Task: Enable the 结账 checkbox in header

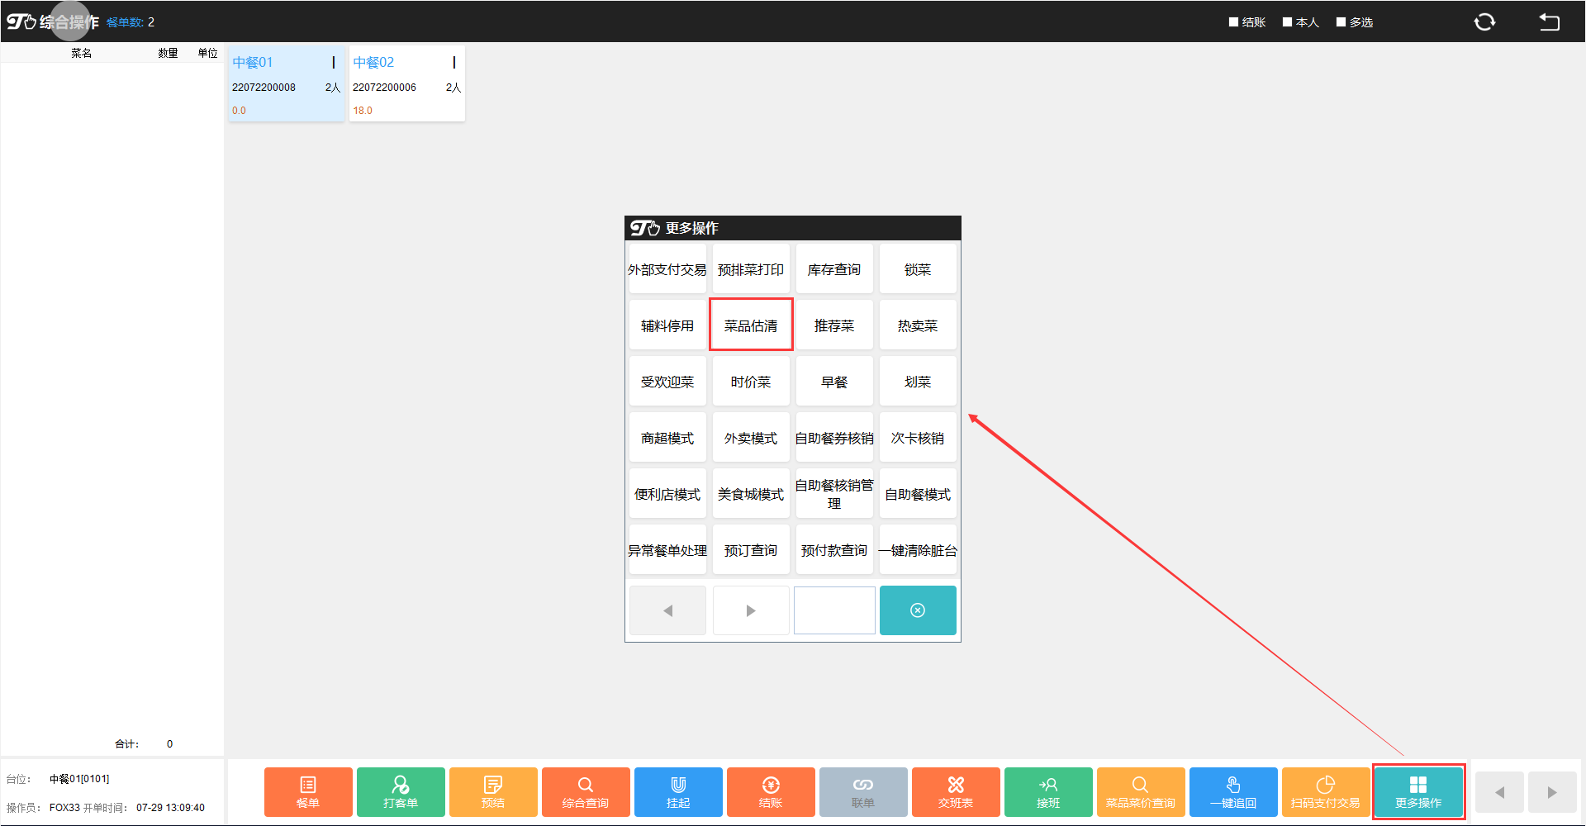Action: tap(1233, 22)
